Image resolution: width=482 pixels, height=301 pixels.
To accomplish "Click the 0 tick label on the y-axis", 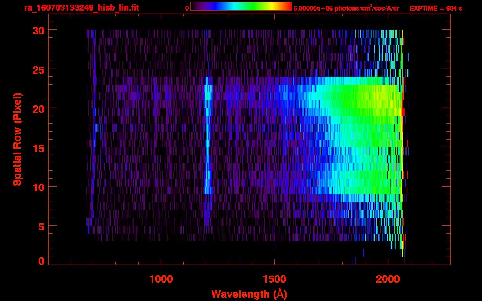I will (41, 261).
